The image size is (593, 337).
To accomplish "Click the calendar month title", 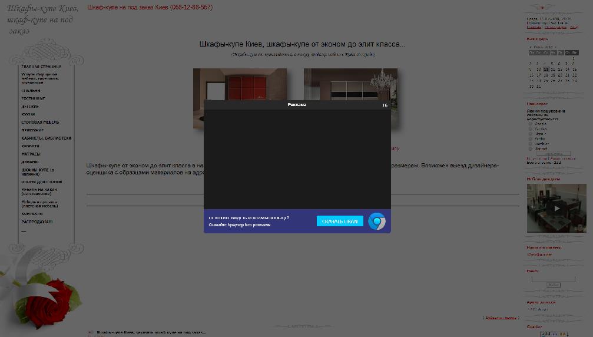I will click(x=543, y=47).
